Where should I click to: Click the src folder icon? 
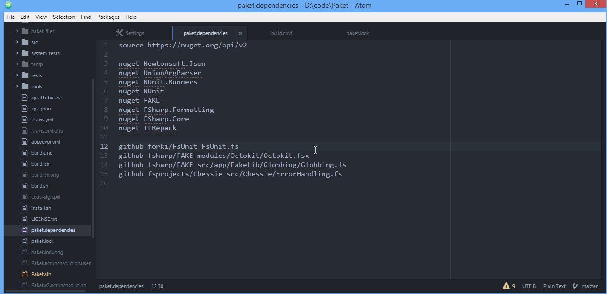[x=25, y=42]
